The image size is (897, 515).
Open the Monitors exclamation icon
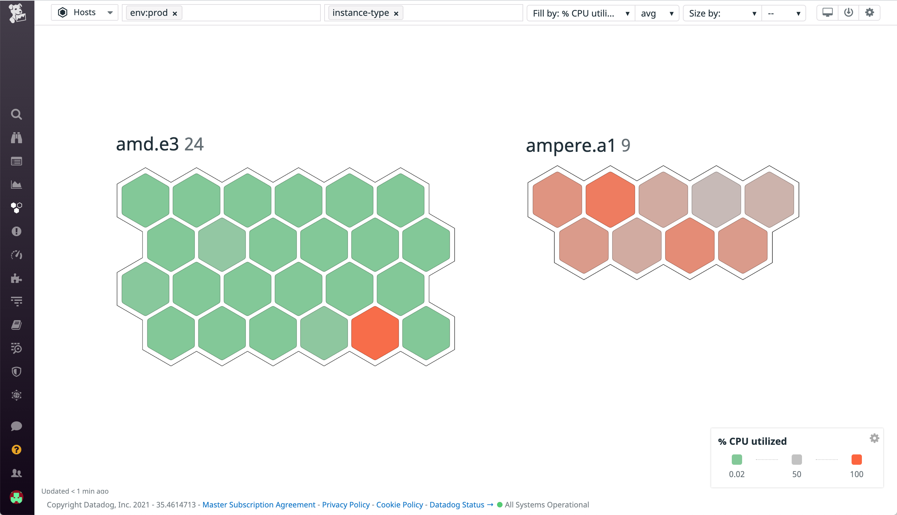[x=17, y=231]
